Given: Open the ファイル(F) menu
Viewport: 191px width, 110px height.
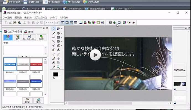Looking at the screenshot, I should (x=7, y=17).
